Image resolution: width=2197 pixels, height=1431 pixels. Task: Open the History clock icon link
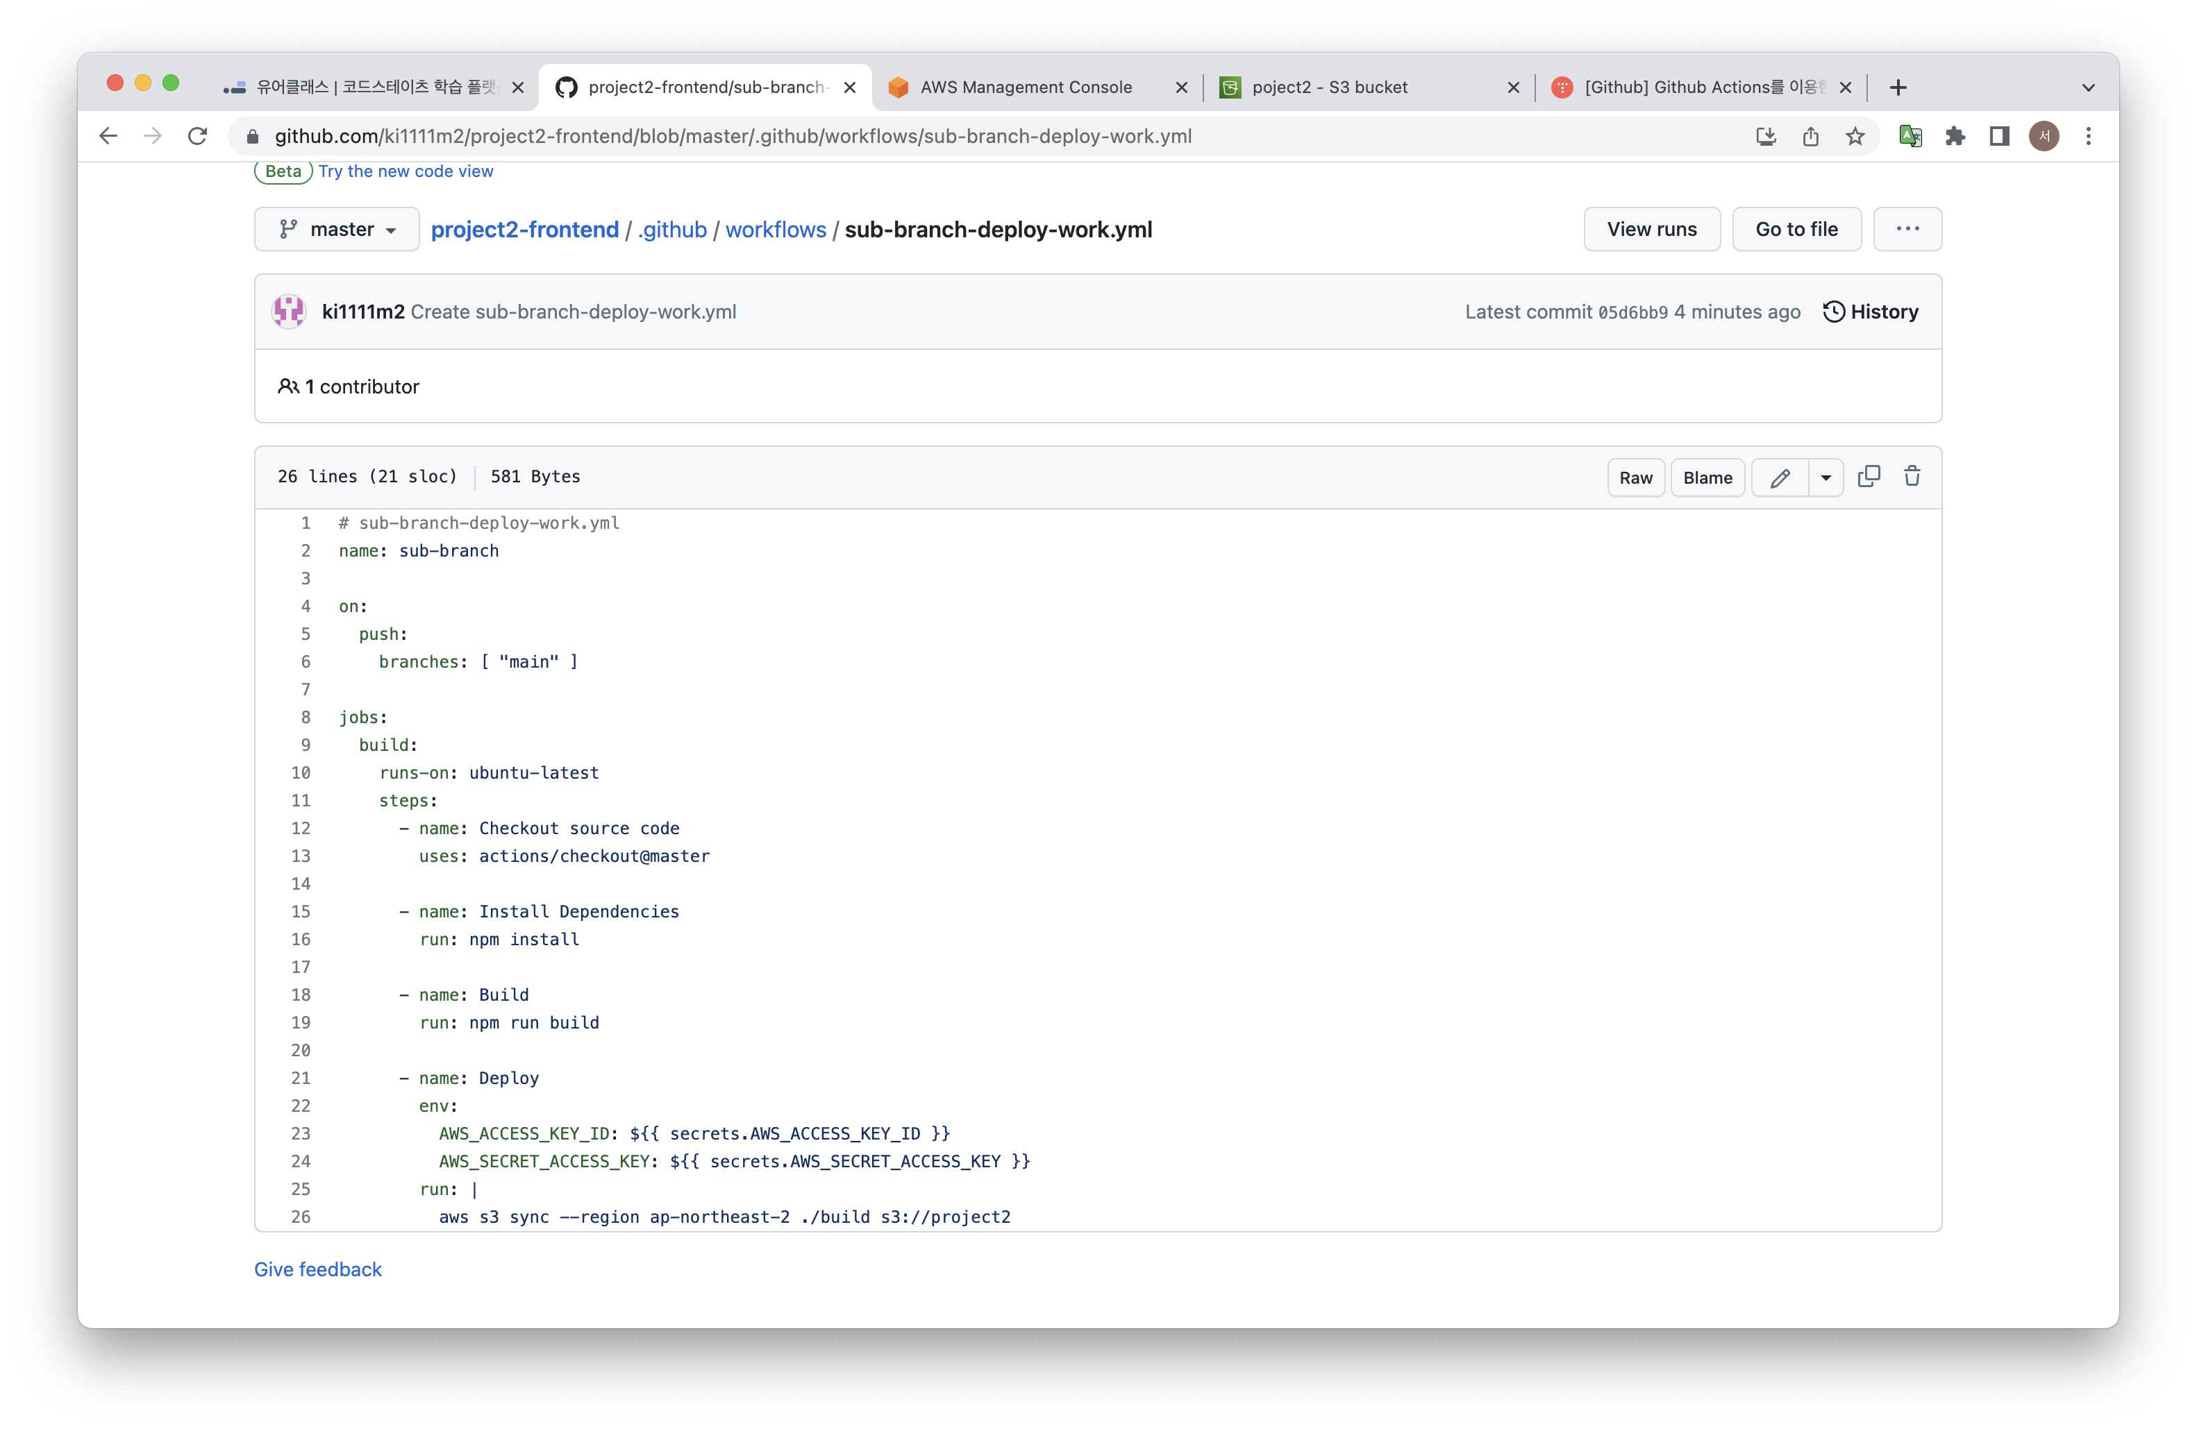click(x=1870, y=312)
